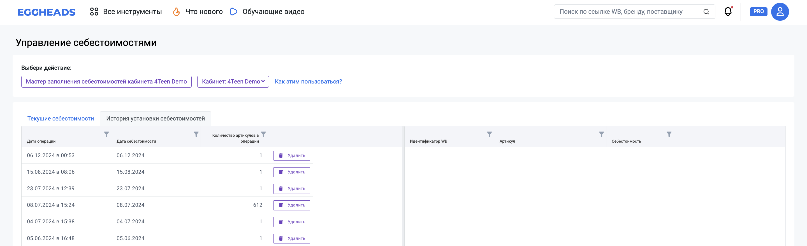
Task: Sort by Дата операции header
Action: coord(41,141)
